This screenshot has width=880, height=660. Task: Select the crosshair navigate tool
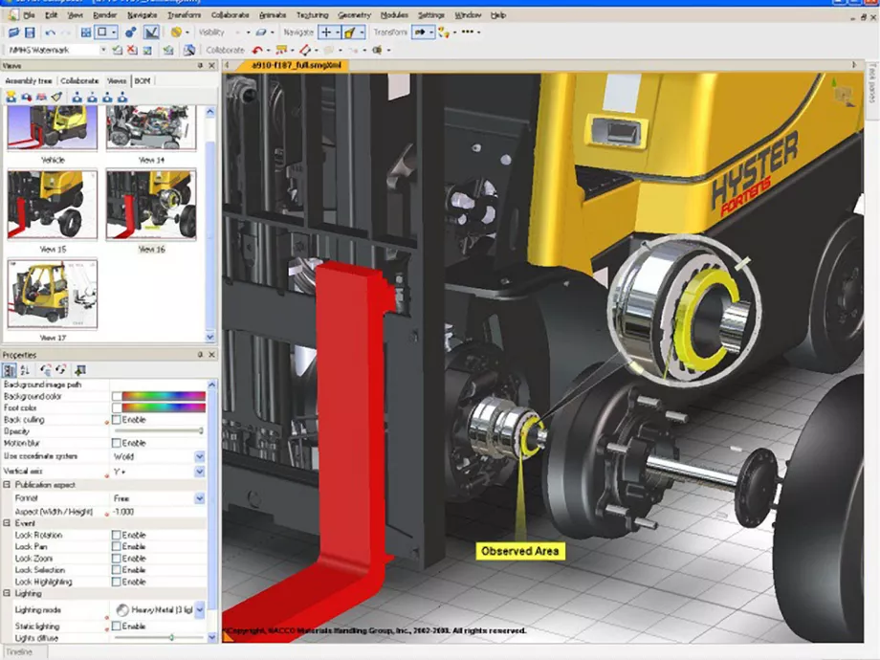326,33
